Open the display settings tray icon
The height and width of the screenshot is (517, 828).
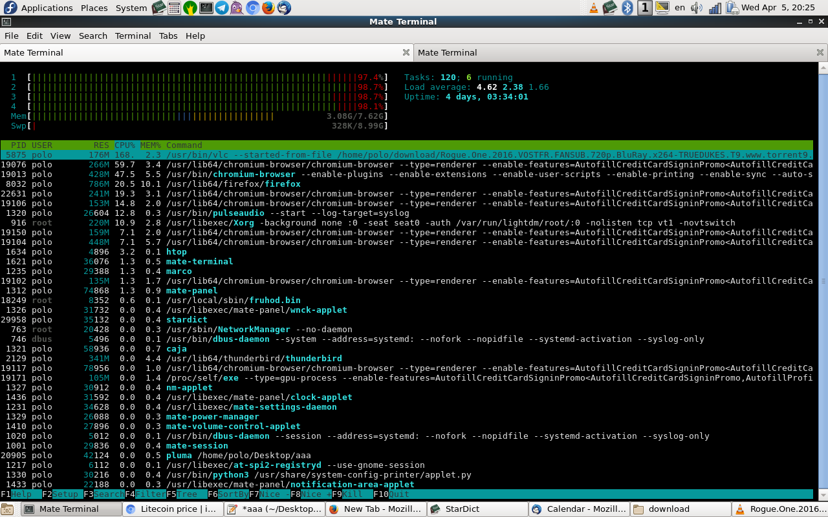click(662, 8)
